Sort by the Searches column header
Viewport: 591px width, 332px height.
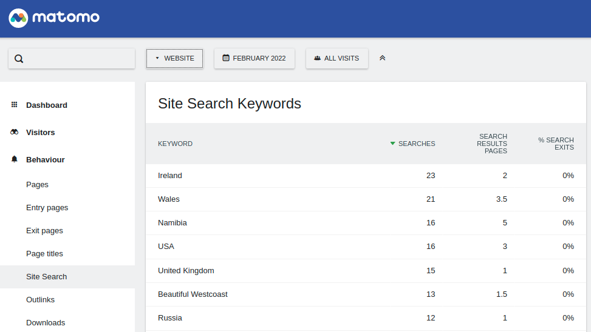(x=416, y=144)
